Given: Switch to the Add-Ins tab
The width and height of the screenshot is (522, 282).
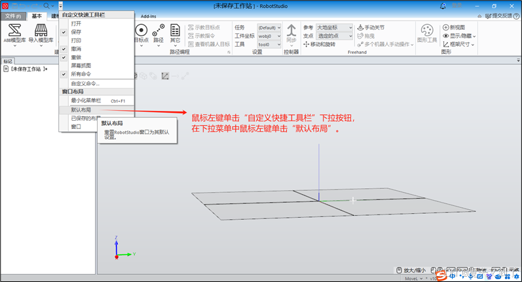Looking at the screenshot, I should (x=149, y=16).
